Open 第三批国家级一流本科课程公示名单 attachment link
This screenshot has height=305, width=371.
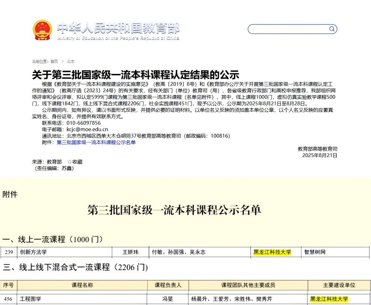click(x=96, y=142)
